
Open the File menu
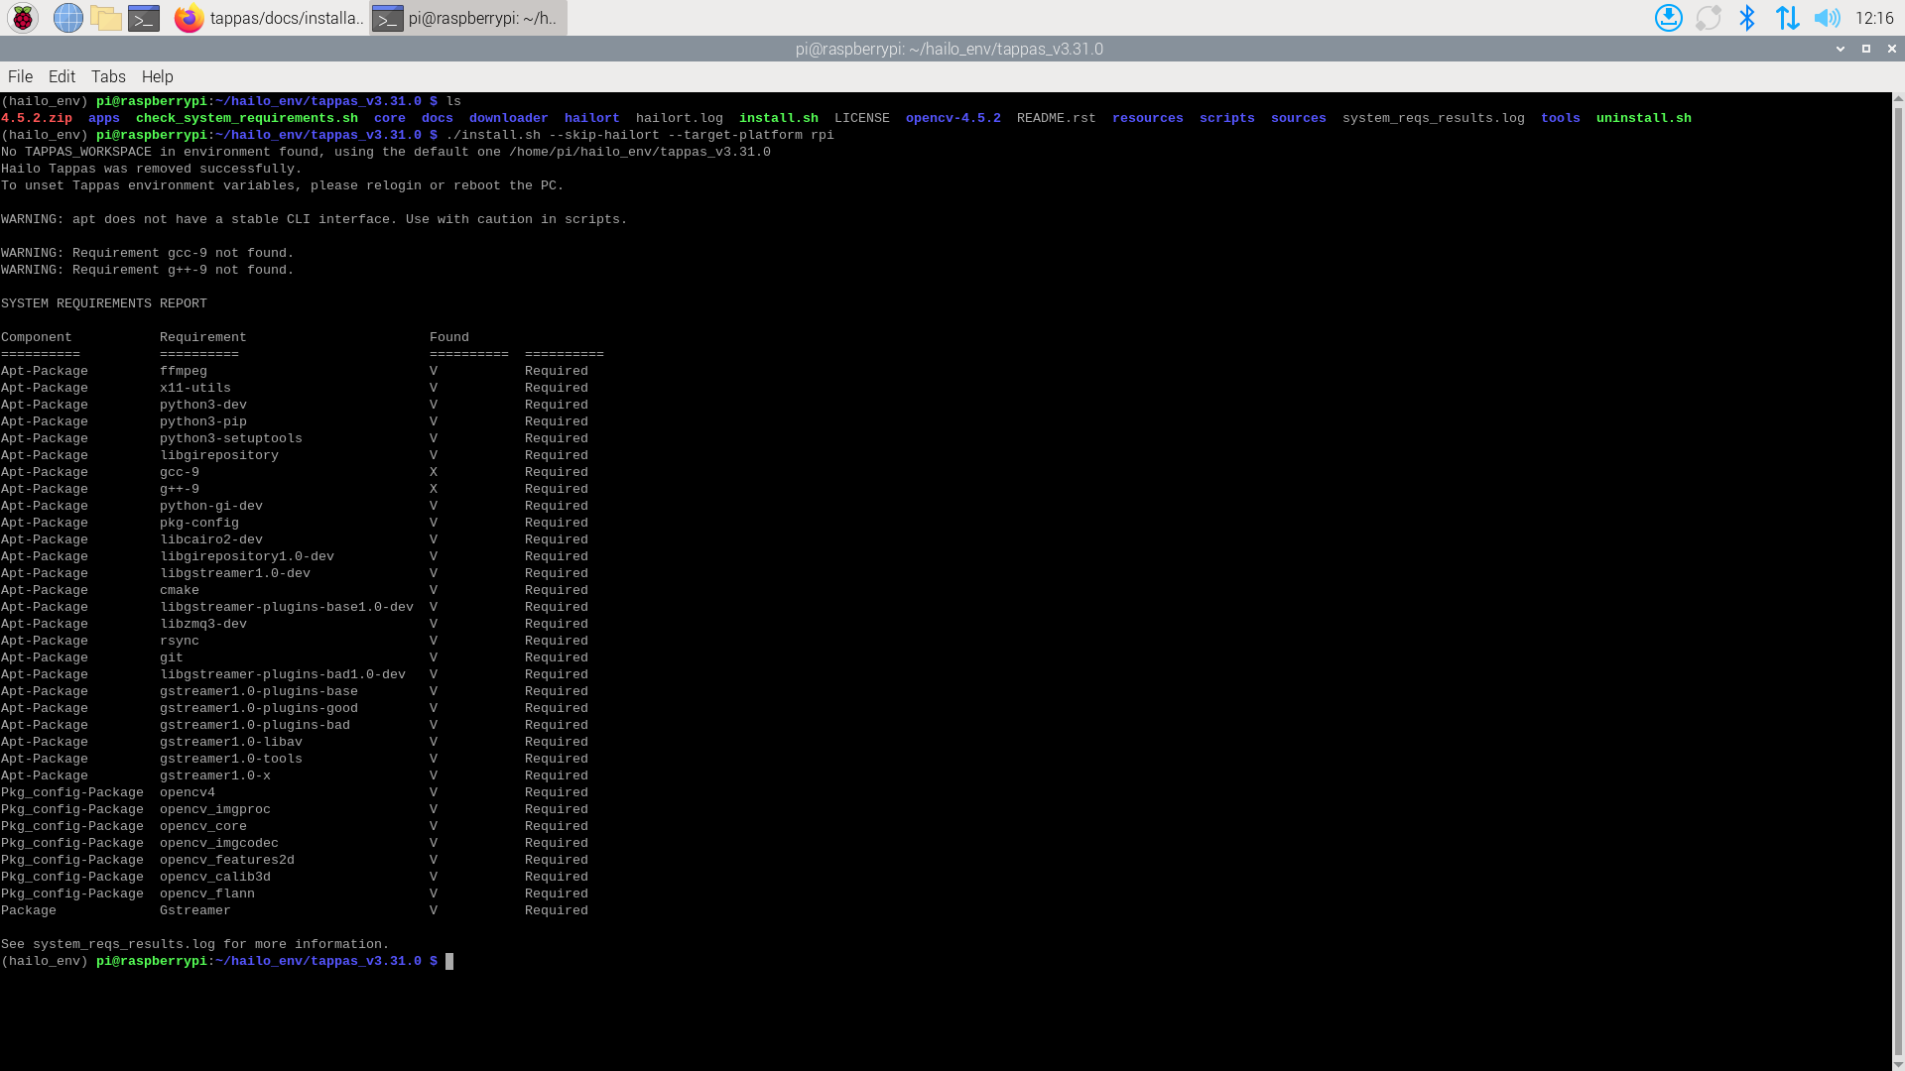click(20, 76)
